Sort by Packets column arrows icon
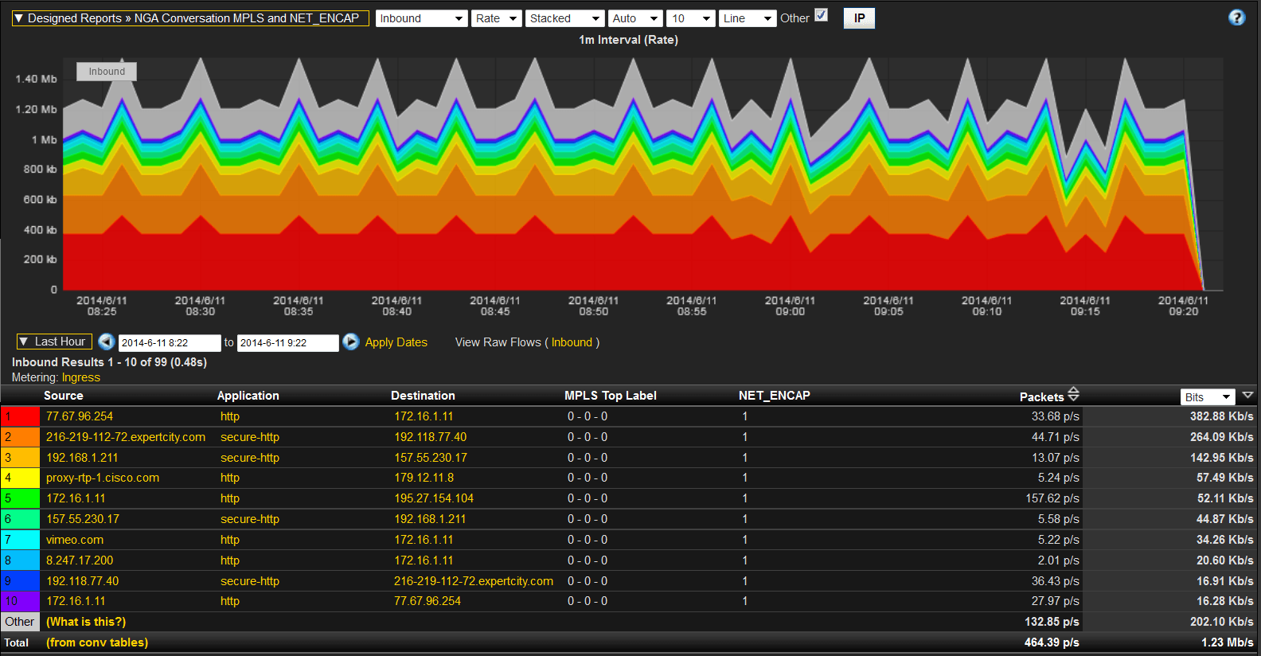 click(x=1073, y=394)
